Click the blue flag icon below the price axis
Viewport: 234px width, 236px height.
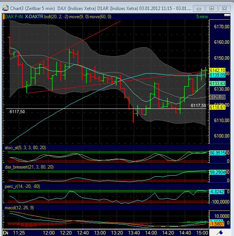point(220,233)
